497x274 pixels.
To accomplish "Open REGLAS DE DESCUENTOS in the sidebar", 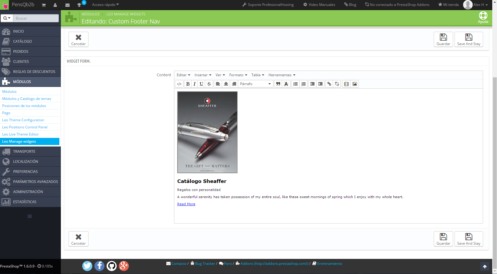I will tap(30, 72).
